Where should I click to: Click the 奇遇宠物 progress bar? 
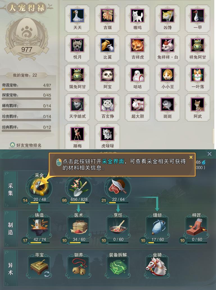[26, 89]
